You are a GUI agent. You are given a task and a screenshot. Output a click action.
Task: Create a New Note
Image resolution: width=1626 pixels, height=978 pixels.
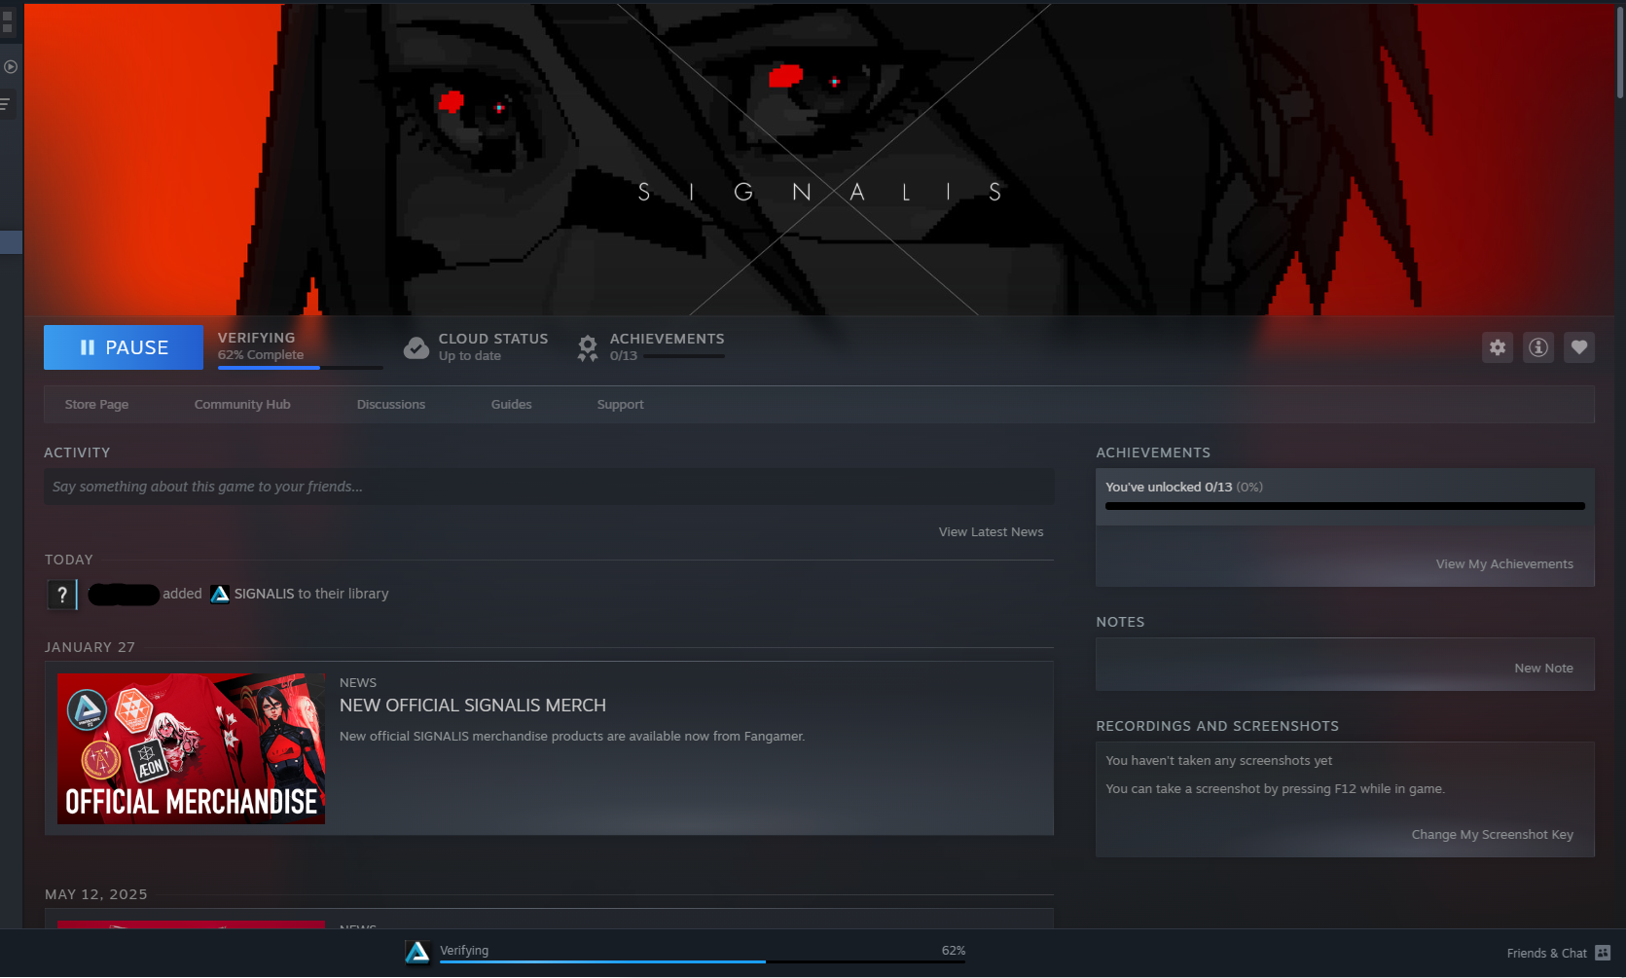1543,669
